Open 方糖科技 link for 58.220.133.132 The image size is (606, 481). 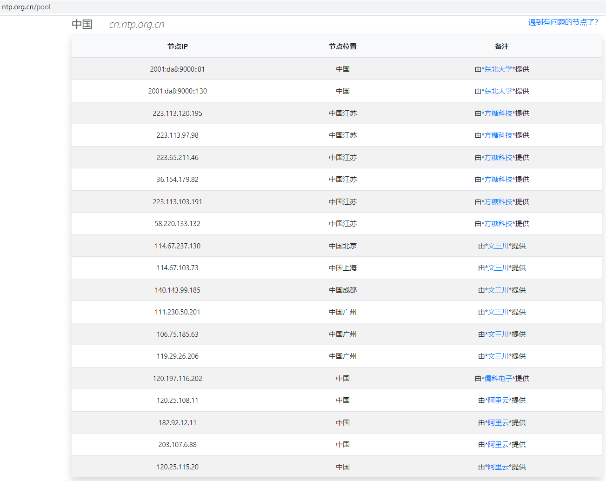498,224
